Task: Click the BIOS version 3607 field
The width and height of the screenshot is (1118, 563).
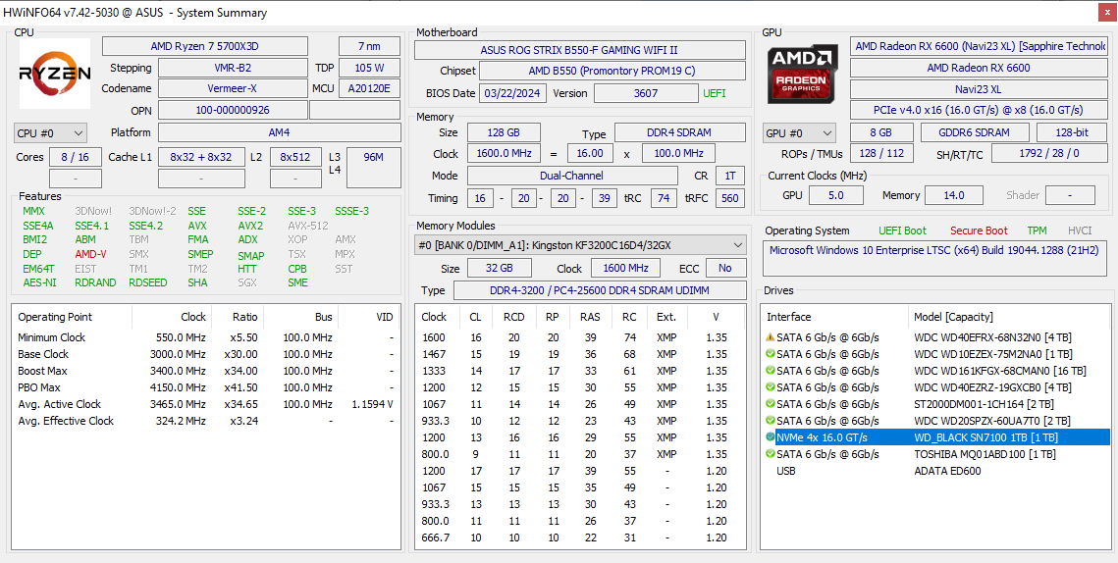Action: 646,93
